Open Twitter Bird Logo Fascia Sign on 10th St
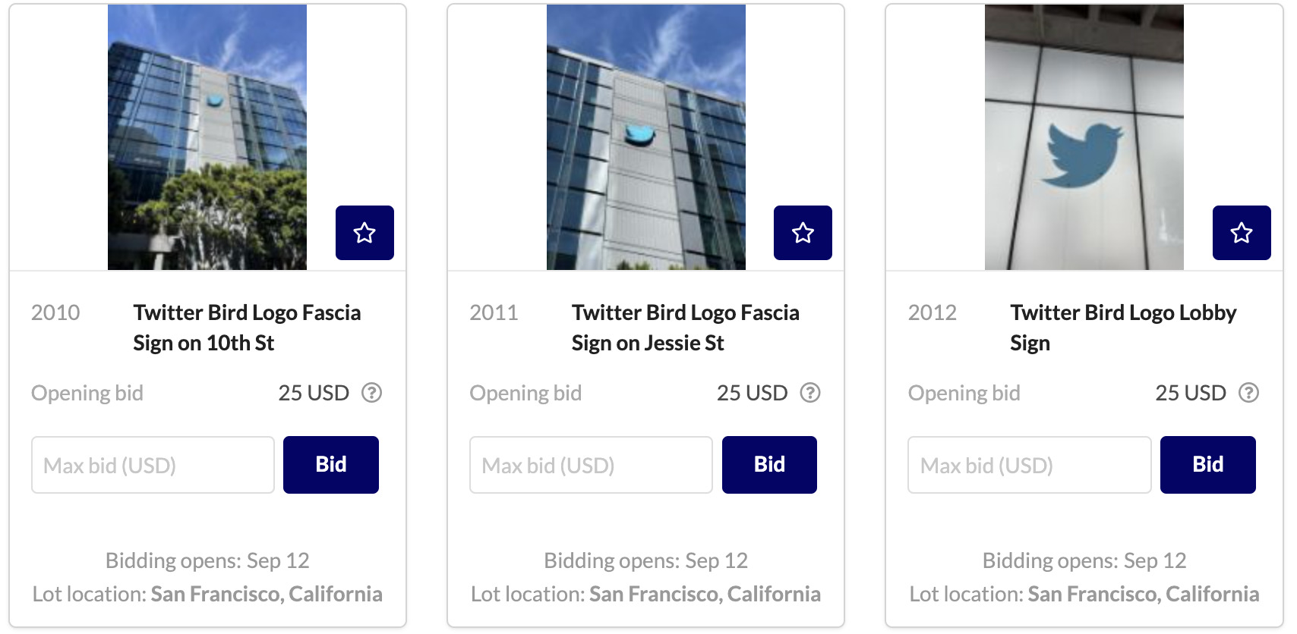This screenshot has height=634, width=1297. [x=247, y=328]
